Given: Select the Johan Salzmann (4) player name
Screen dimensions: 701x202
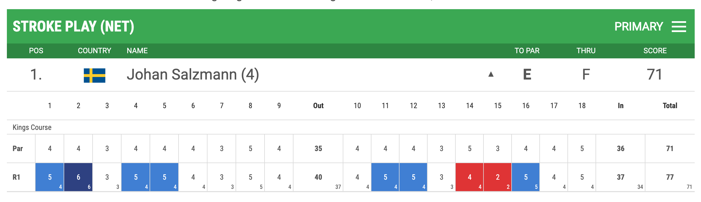Looking at the screenshot, I should tap(193, 75).
